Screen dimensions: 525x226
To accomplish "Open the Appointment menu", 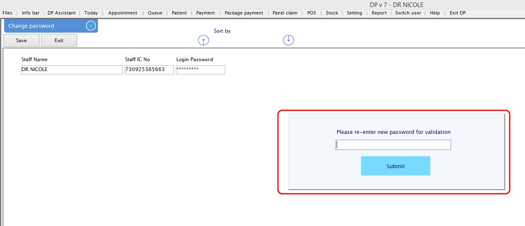I will pos(123,13).
